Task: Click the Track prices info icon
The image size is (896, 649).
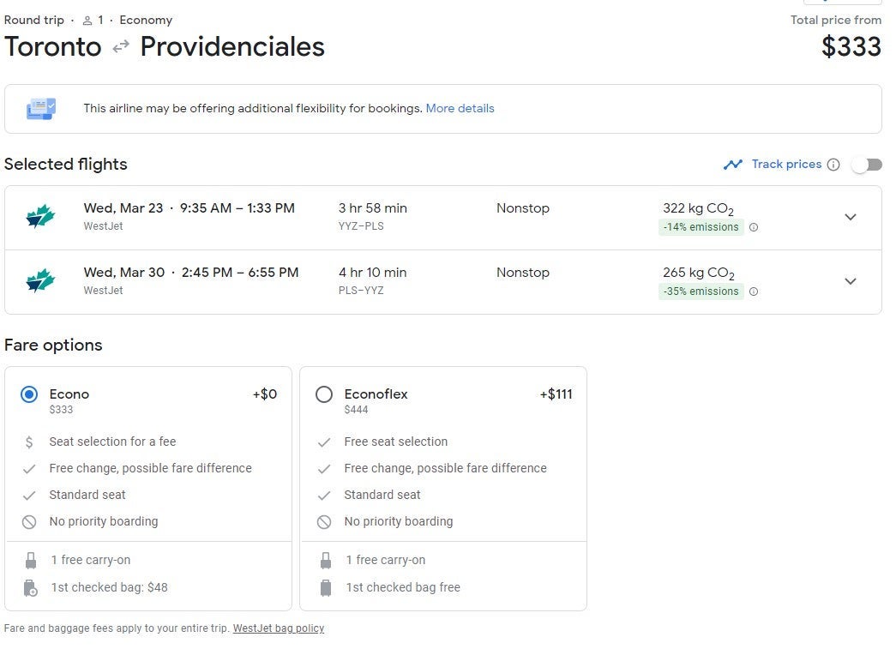Action: [x=833, y=165]
